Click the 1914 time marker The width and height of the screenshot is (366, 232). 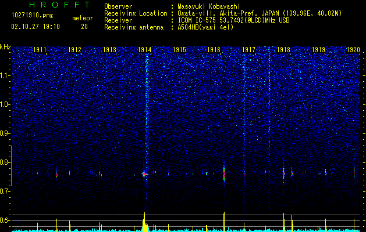click(145, 50)
